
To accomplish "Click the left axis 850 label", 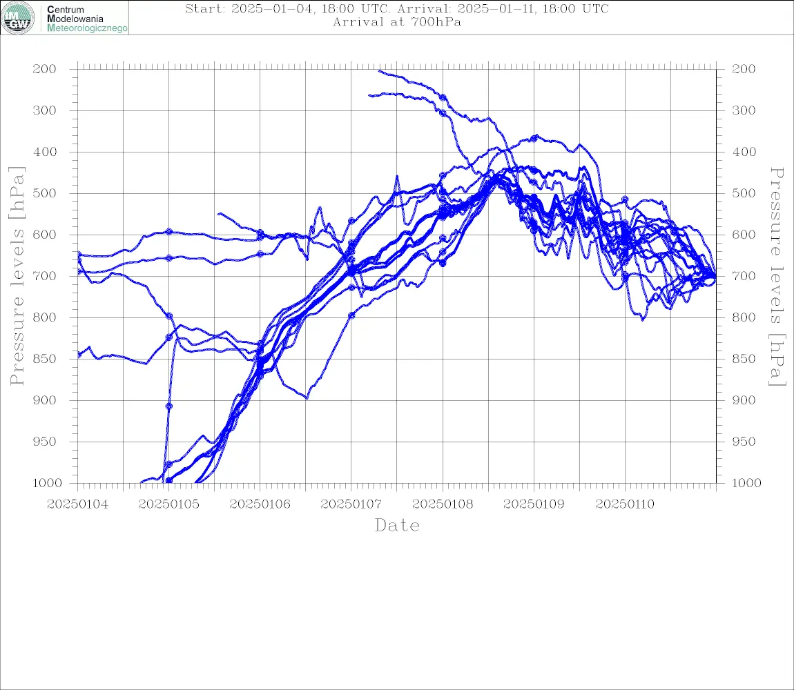I will click(45, 359).
